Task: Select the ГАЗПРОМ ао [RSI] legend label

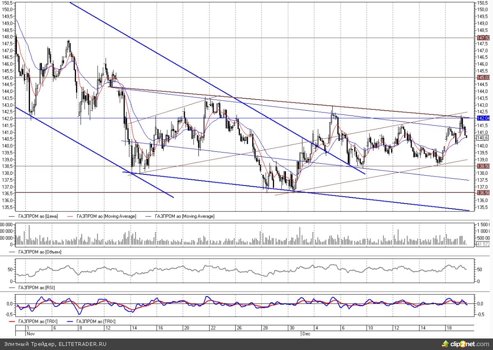Action: tap(37, 287)
